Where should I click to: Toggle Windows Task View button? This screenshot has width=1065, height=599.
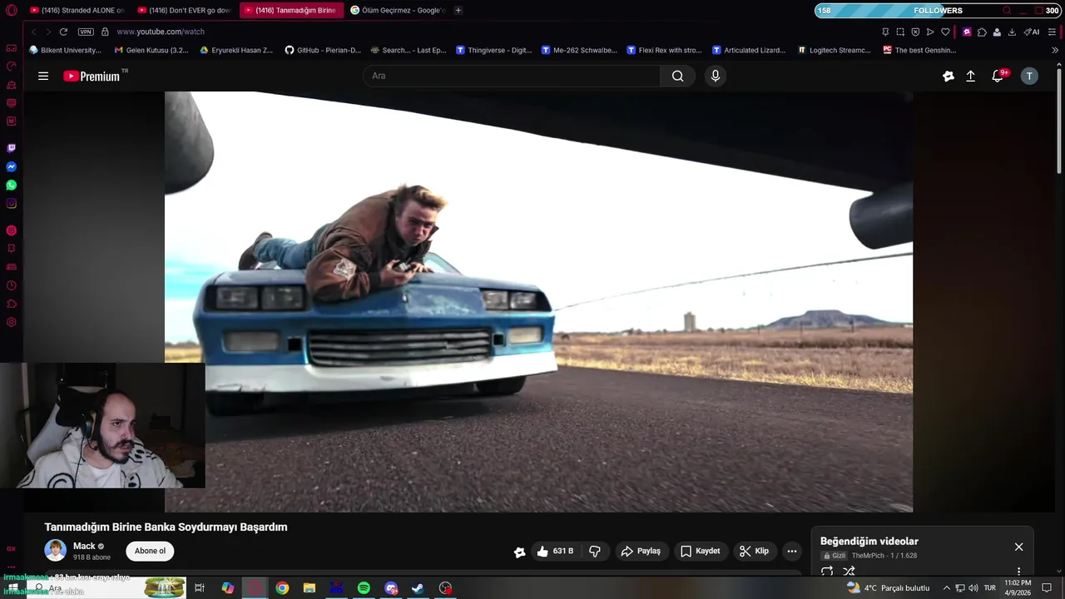(x=200, y=588)
